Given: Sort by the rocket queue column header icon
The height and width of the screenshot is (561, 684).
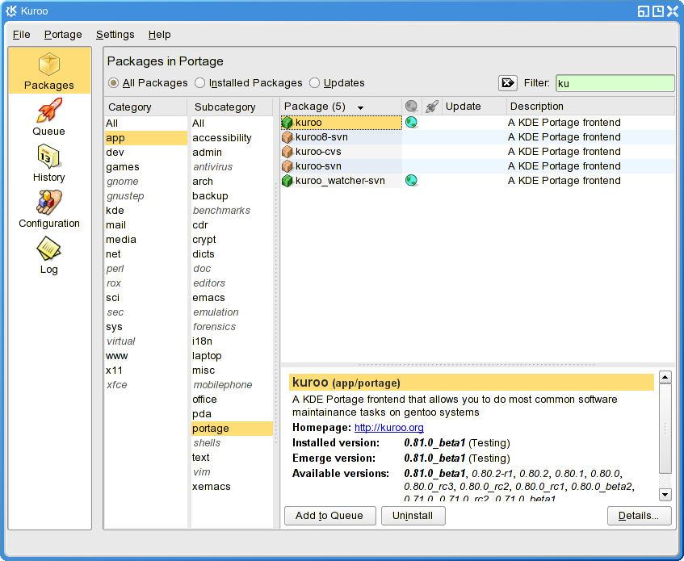Looking at the screenshot, I should (431, 107).
